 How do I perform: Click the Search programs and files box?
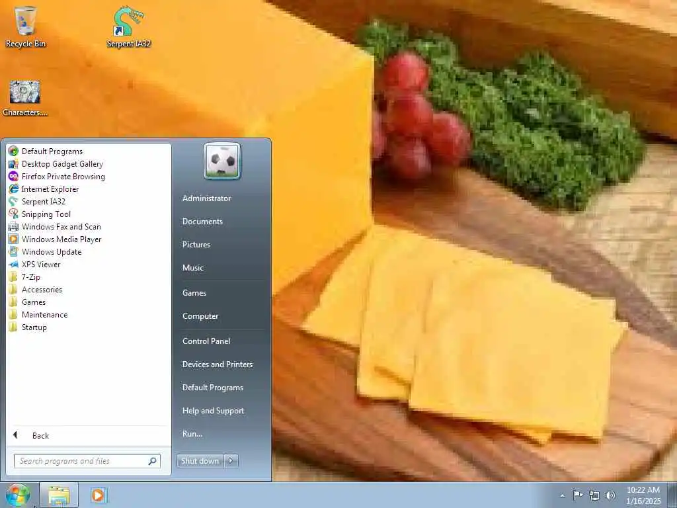point(87,461)
